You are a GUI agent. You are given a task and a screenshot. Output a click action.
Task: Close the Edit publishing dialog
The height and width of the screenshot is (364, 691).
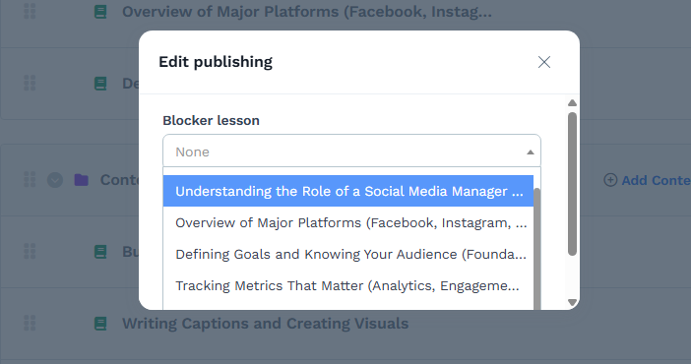pyautogui.click(x=544, y=62)
